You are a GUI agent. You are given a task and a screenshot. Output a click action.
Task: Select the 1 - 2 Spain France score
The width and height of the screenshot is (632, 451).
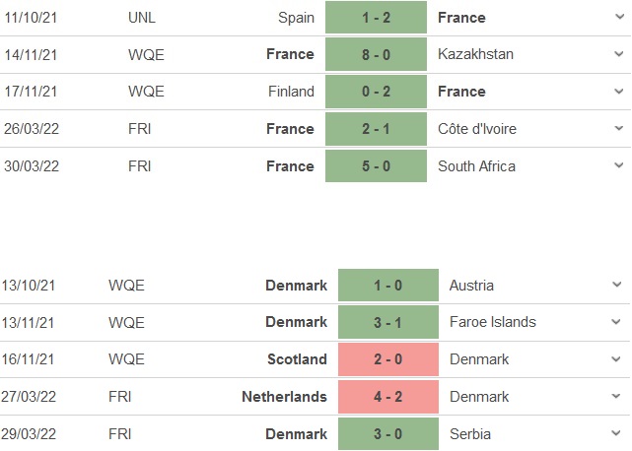pos(376,18)
